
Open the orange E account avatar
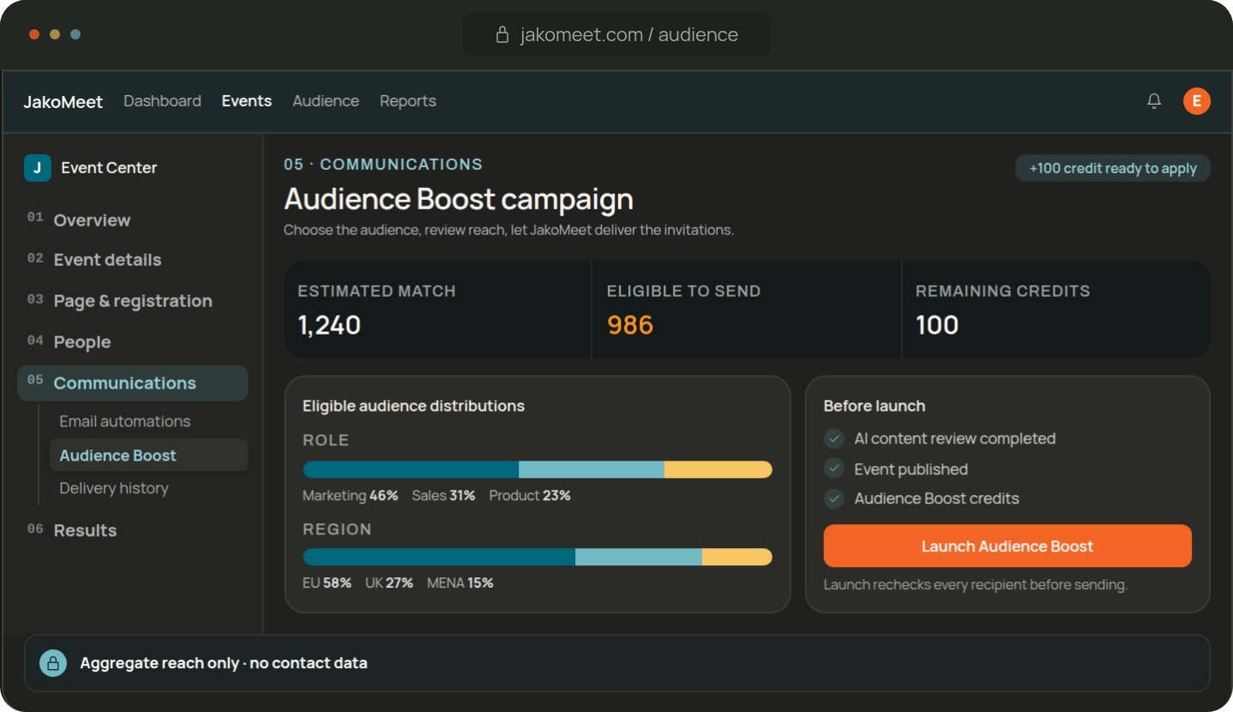pos(1197,101)
